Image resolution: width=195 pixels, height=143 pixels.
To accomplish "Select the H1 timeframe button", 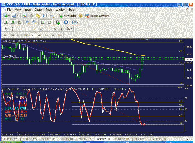I will 33,36.
